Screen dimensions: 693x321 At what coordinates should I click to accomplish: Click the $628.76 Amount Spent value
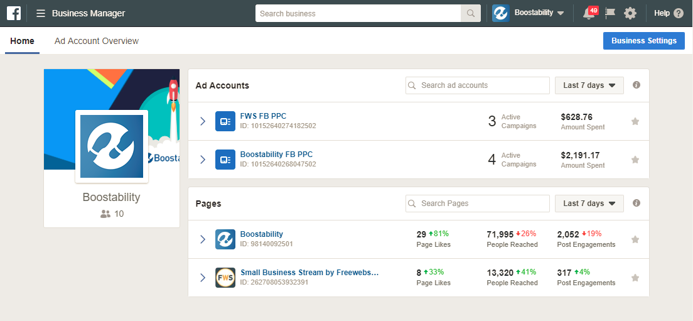(576, 117)
